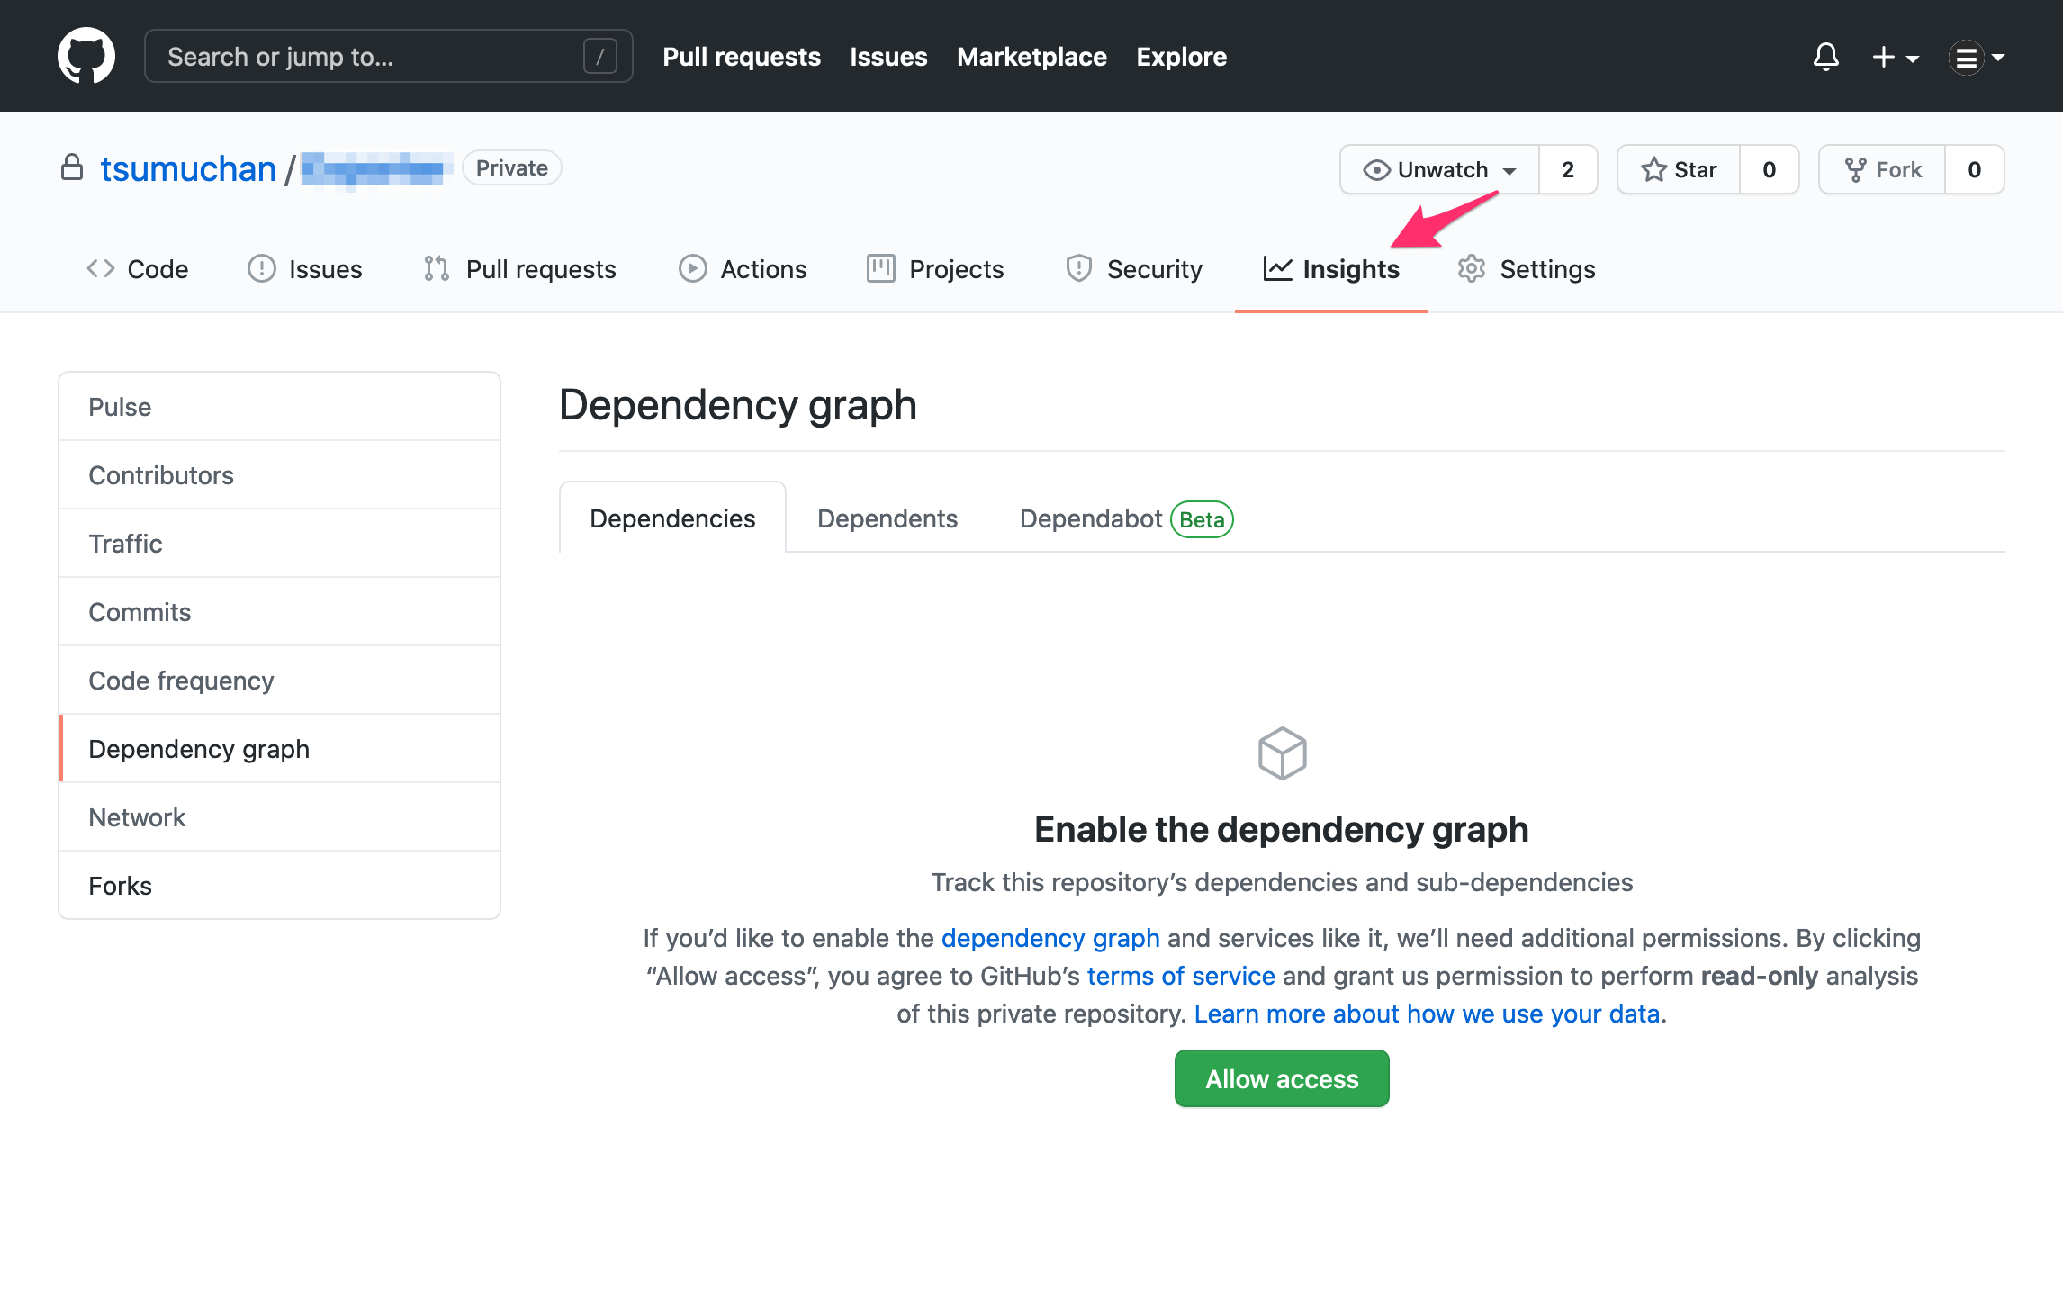Viewport: 2063px width, 1316px height.
Task: Open the repository Pull requests tab
Action: tap(520, 268)
